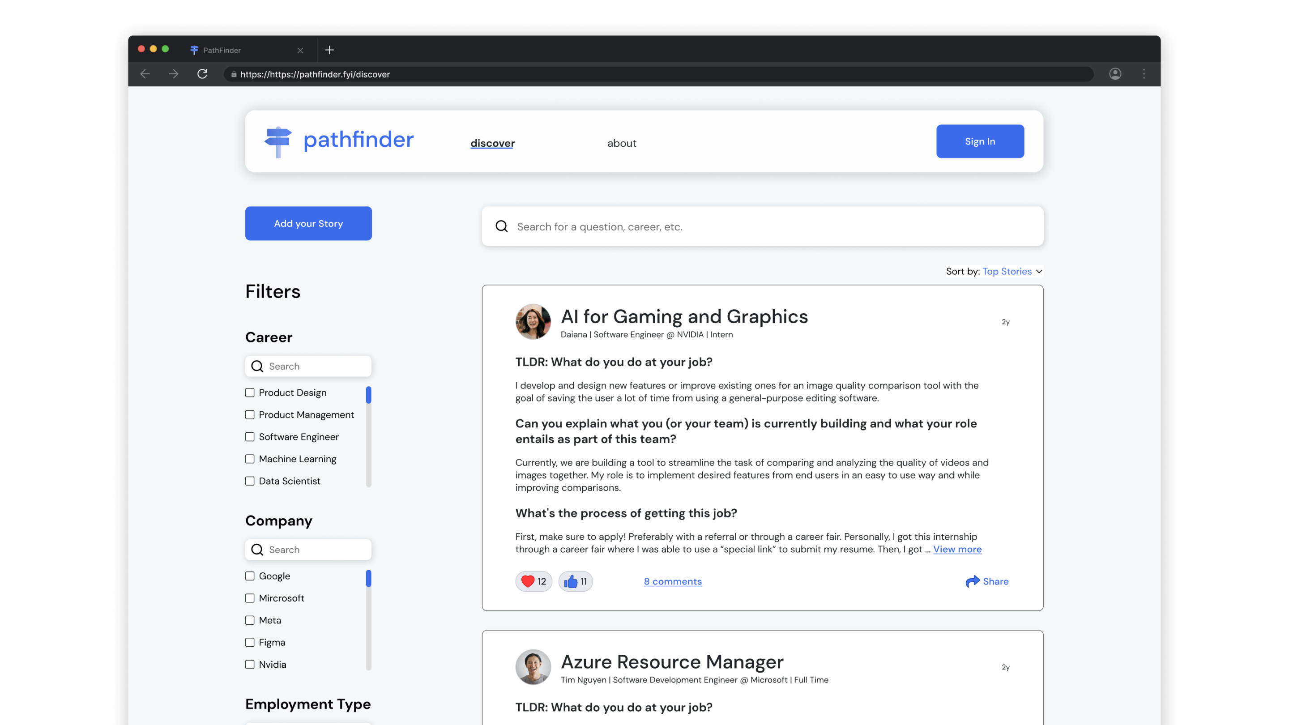Screen dimensions: 1289x725
Task: Enable the Machine Learning career filter
Action: click(x=250, y=459)
